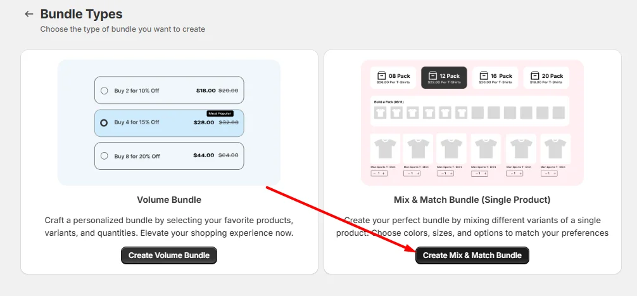The width and height of the screenshot is (637, 296).
Task: Click the last Men Sports T-Shirt product image
Action: (556, 149)
